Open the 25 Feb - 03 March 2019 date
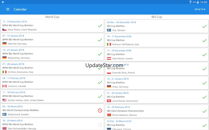 119,121
